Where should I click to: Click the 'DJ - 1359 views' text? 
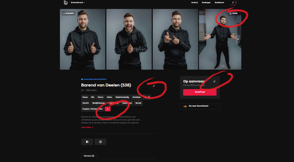pos(89,90)
